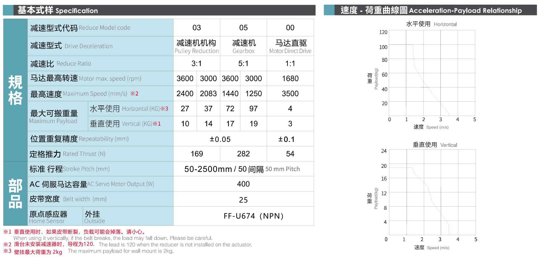Click the Vertical payload chart plot area
Image resolution: width=543 pixels, height=262 pixels.
[x=432, y=192]
